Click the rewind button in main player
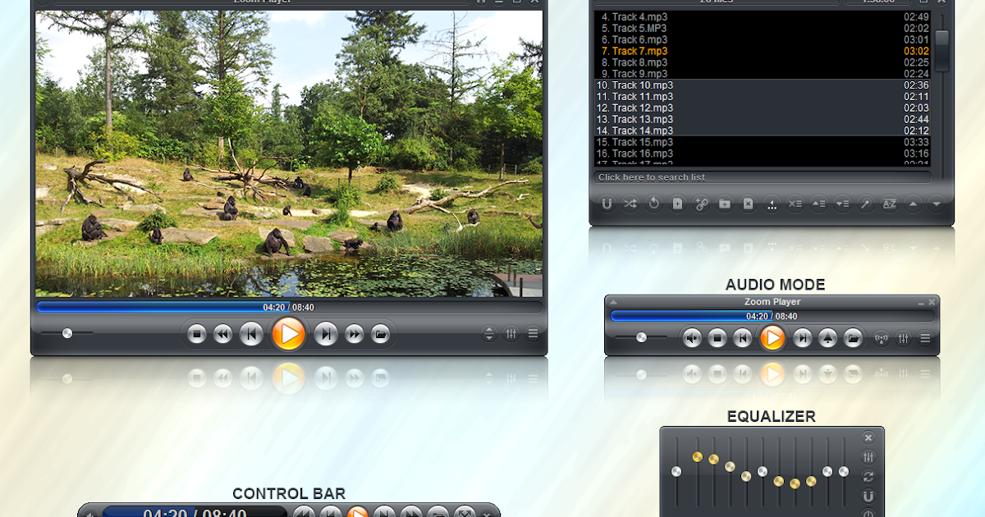Screen dimensions: 985x517 pyautogui.click(x=222, y=334)
